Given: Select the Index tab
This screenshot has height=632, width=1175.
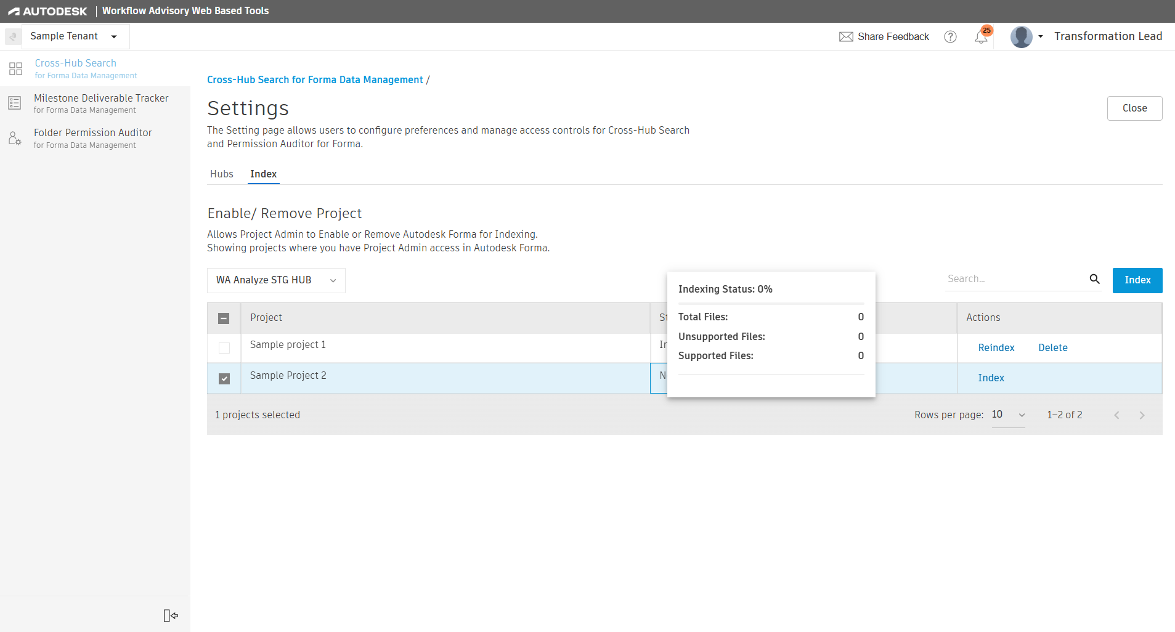Looking at the screenshot, I should 264,174.
